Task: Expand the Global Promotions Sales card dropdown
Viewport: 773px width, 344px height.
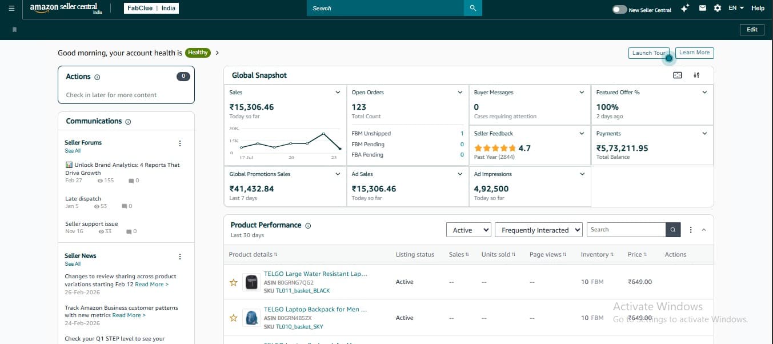Action: 337,174
